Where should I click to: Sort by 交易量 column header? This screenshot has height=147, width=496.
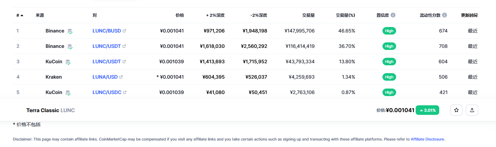pos(308,15)
